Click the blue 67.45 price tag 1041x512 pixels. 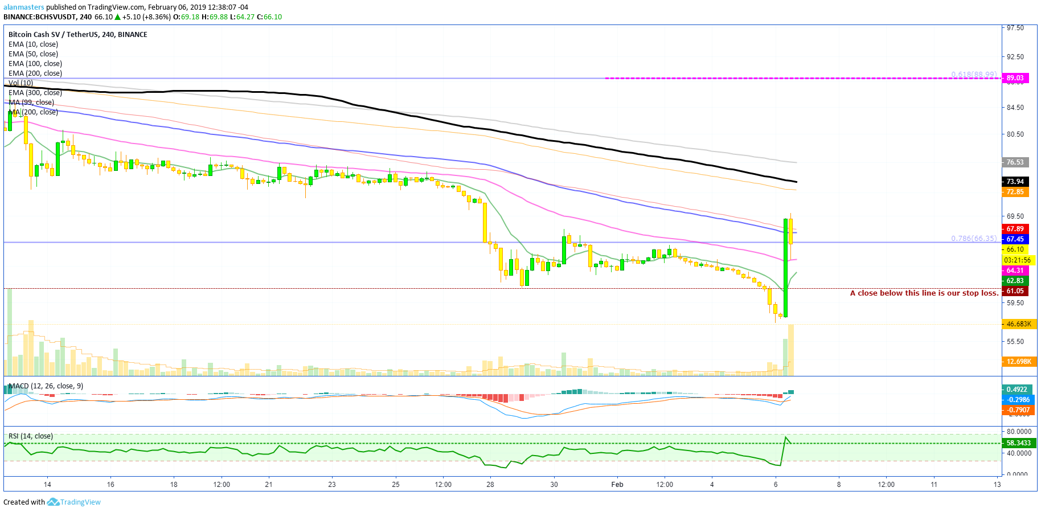[x=1015, y=239]
